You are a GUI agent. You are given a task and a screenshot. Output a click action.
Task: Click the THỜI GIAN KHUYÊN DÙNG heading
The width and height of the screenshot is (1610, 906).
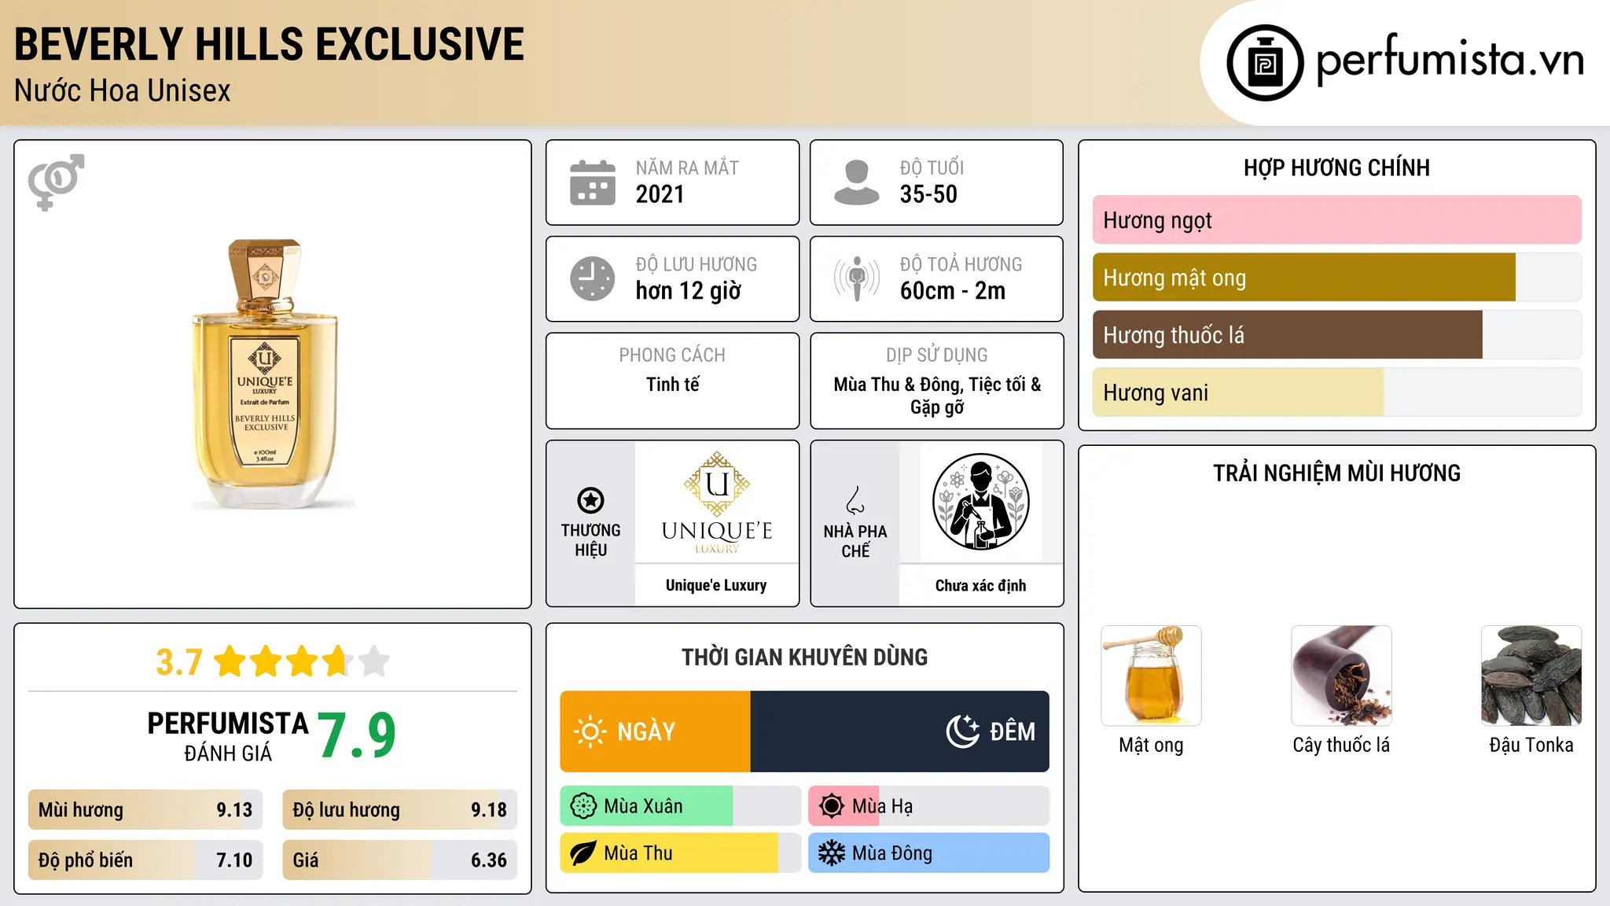tap(805, 657)
